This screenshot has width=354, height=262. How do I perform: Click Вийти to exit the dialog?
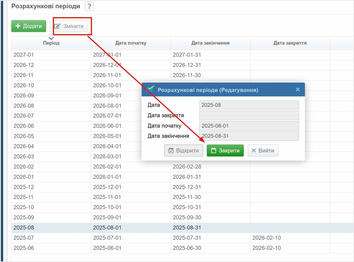pyautogui.click(x=263, y=151)
